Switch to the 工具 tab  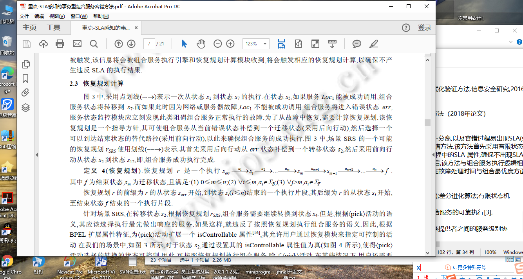pos(53,27)
